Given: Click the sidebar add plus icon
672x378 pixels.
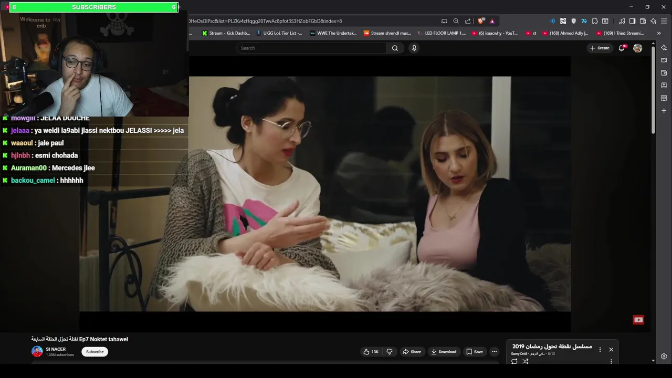Looking at the screenshot, I should pos(664,111).
